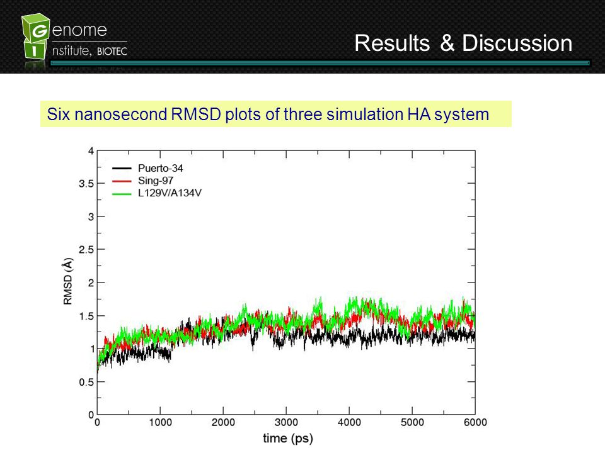The image size is (605, 453).
Task: Select the 'Six nanosecond RMSD plots' heading
Action: pos(268,115)
